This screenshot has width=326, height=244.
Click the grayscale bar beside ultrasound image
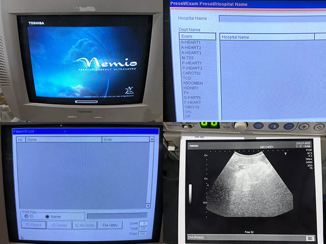click(x=190, y=194)
